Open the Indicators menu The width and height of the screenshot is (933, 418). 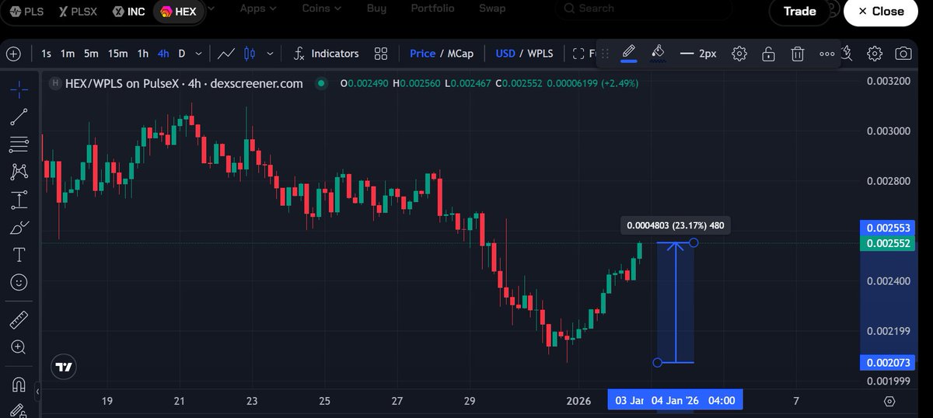pos(326,54)
